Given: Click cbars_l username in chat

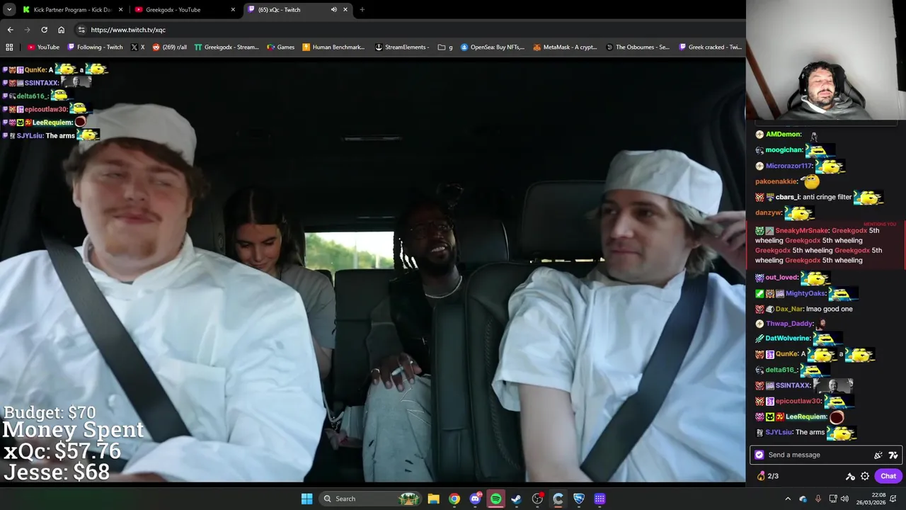Looking at the screenshot, I should (788, 197).
